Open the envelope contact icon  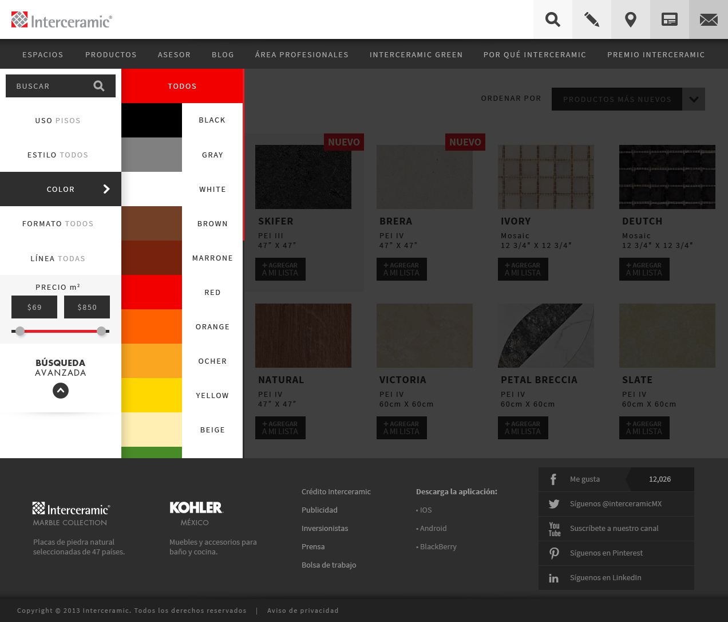709,19
